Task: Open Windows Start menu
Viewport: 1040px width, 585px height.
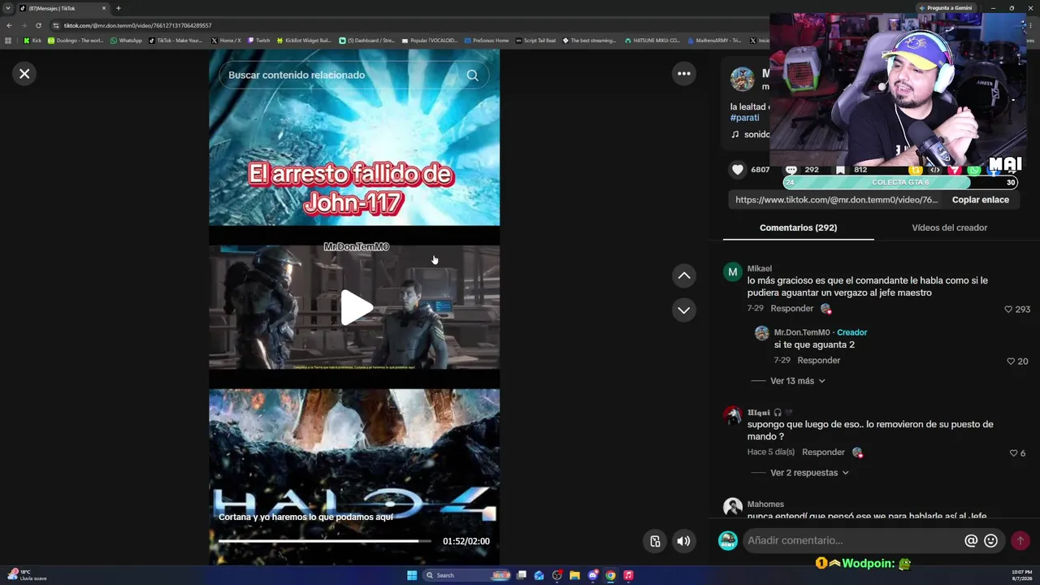Action: (x=412, y=575)
